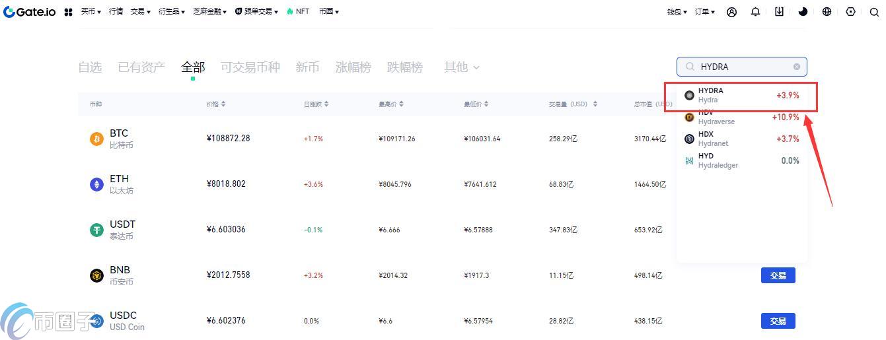Open the 行情 menu item
Screen dimensions: 886x340
click(116, 12)
